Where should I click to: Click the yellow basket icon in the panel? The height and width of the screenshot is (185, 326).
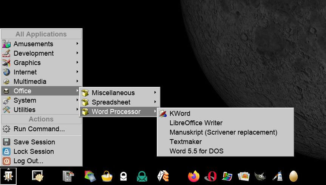pos(107,176)
